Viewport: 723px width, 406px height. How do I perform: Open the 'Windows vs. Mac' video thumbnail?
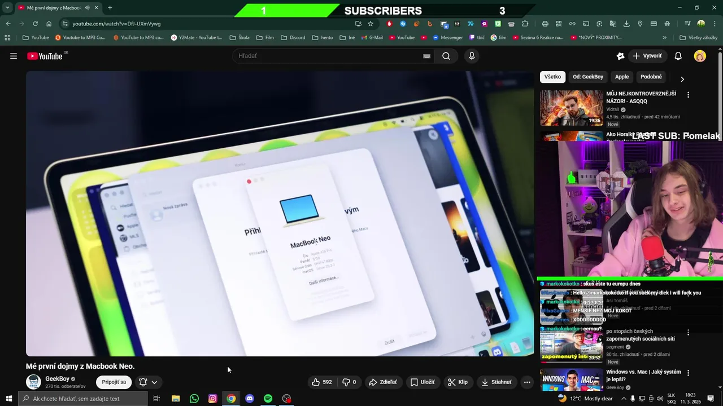click(x=571, y=380)
